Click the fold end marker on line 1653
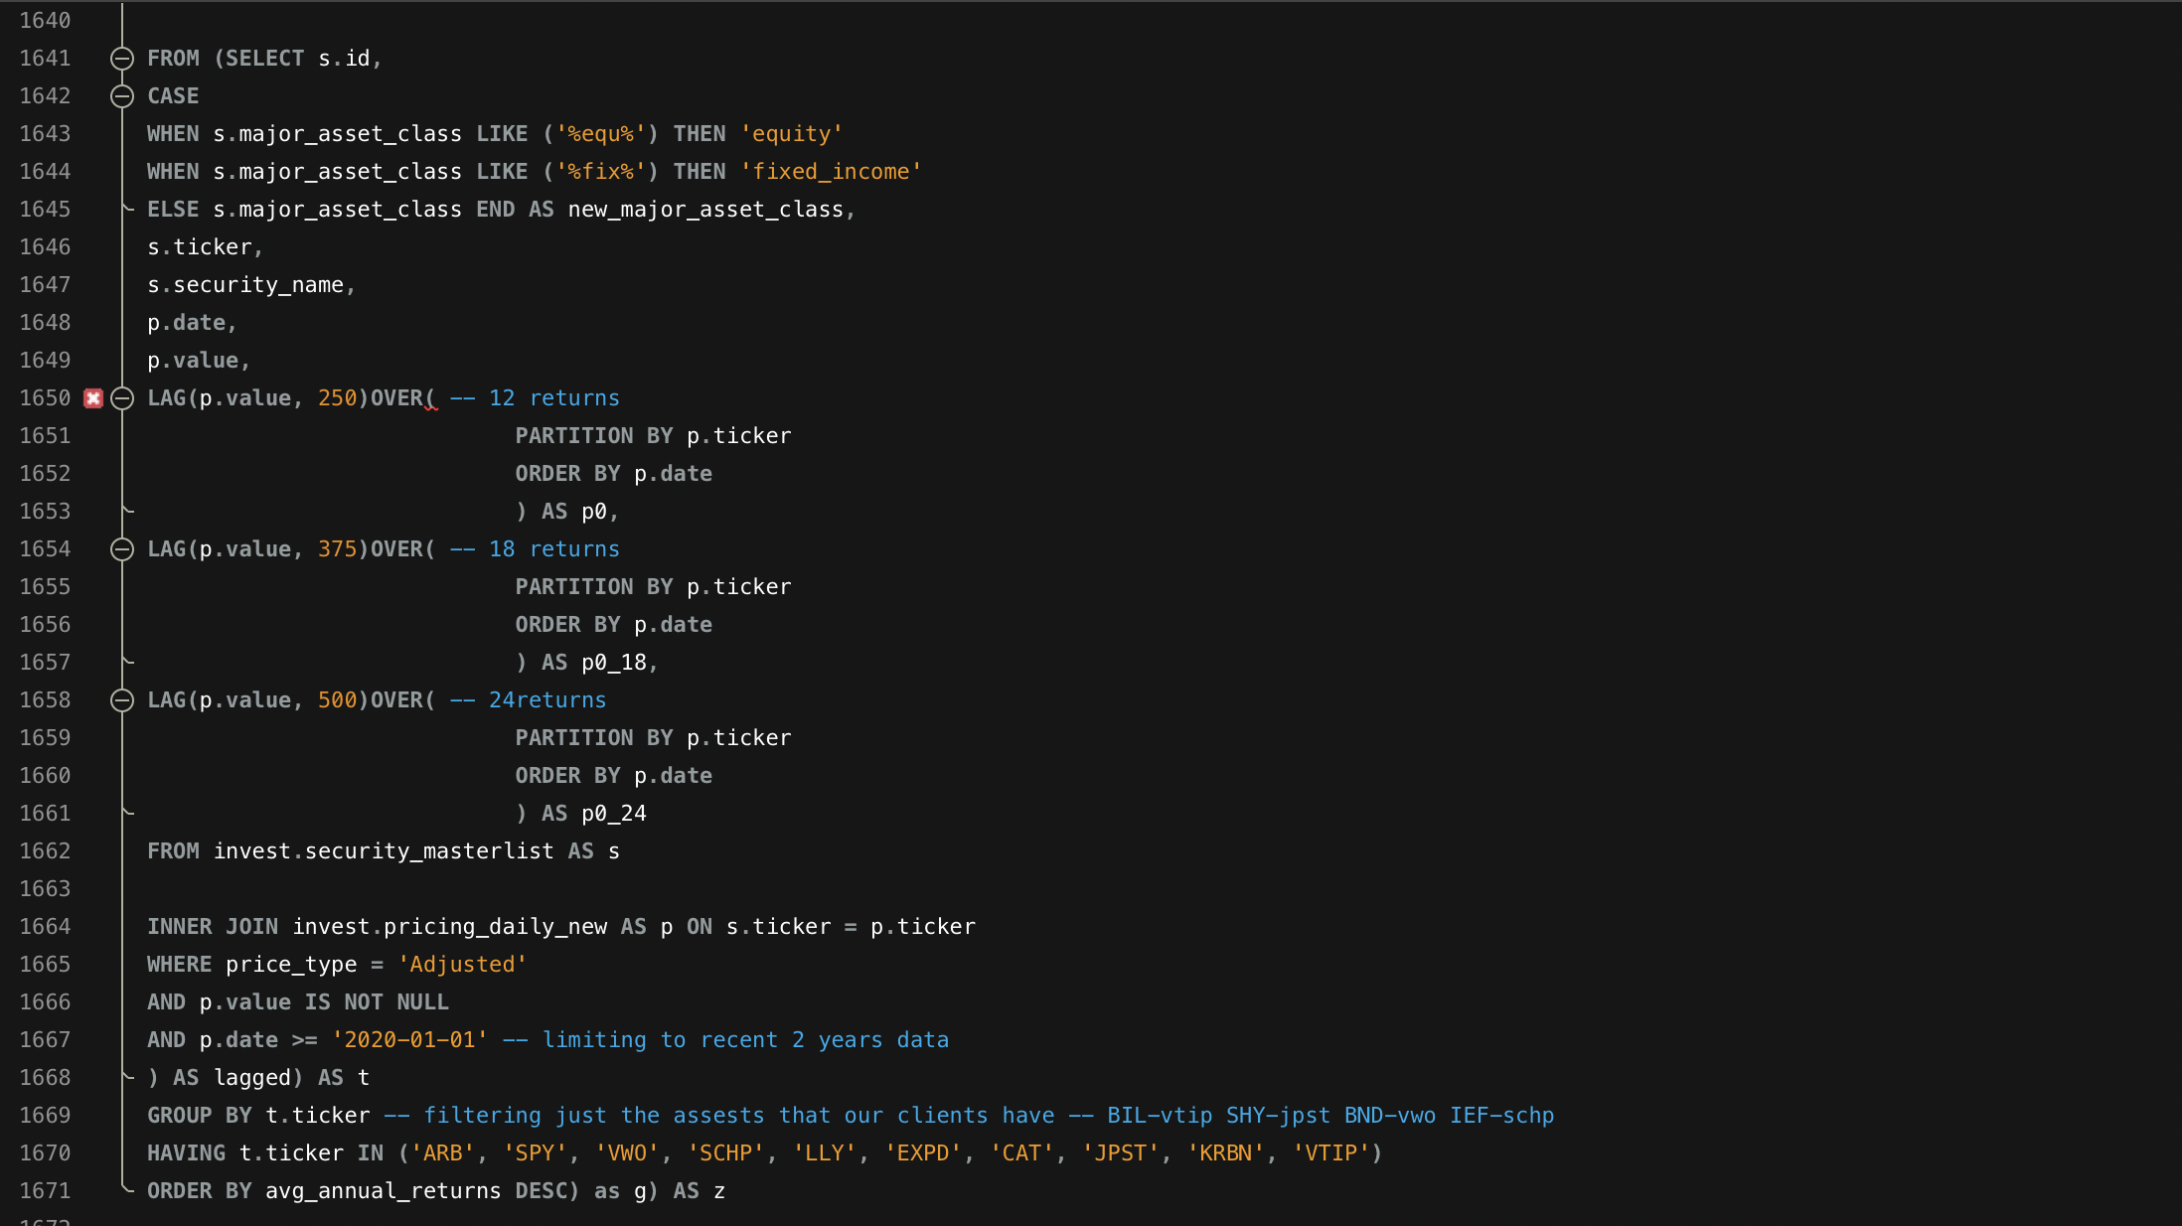 [126, 511]
